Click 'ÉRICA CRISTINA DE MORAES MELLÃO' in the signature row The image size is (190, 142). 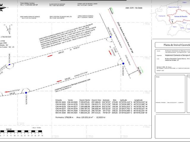tap(61, 17)
